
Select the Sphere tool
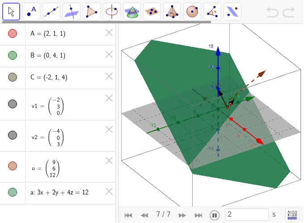[x=192, y=12]
